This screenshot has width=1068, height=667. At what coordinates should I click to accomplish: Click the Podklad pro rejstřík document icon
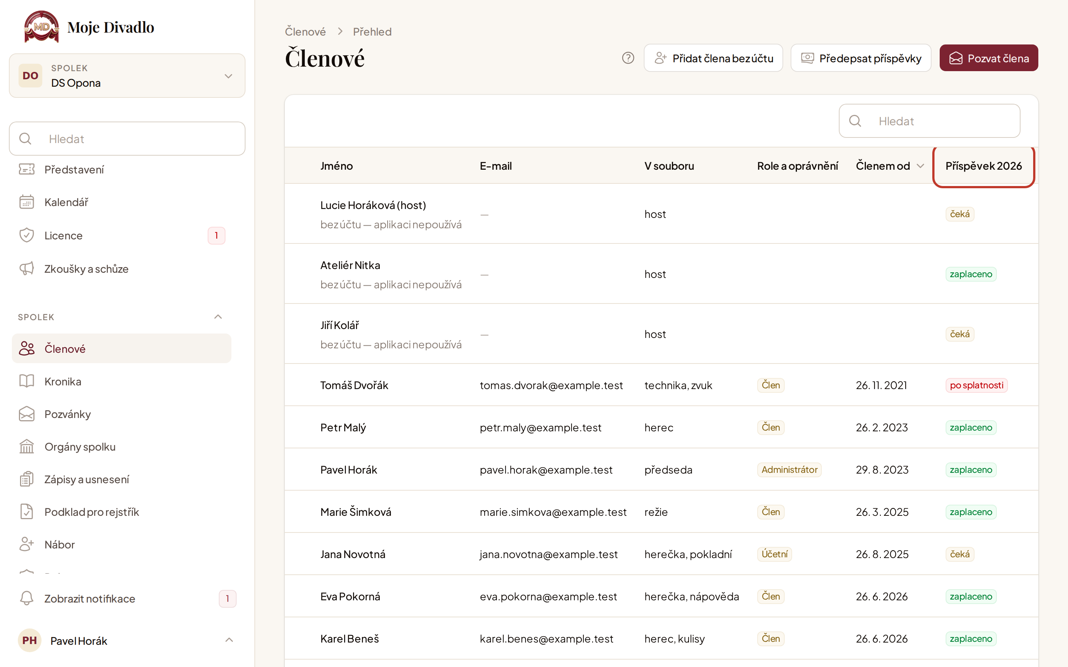[26, 512]
